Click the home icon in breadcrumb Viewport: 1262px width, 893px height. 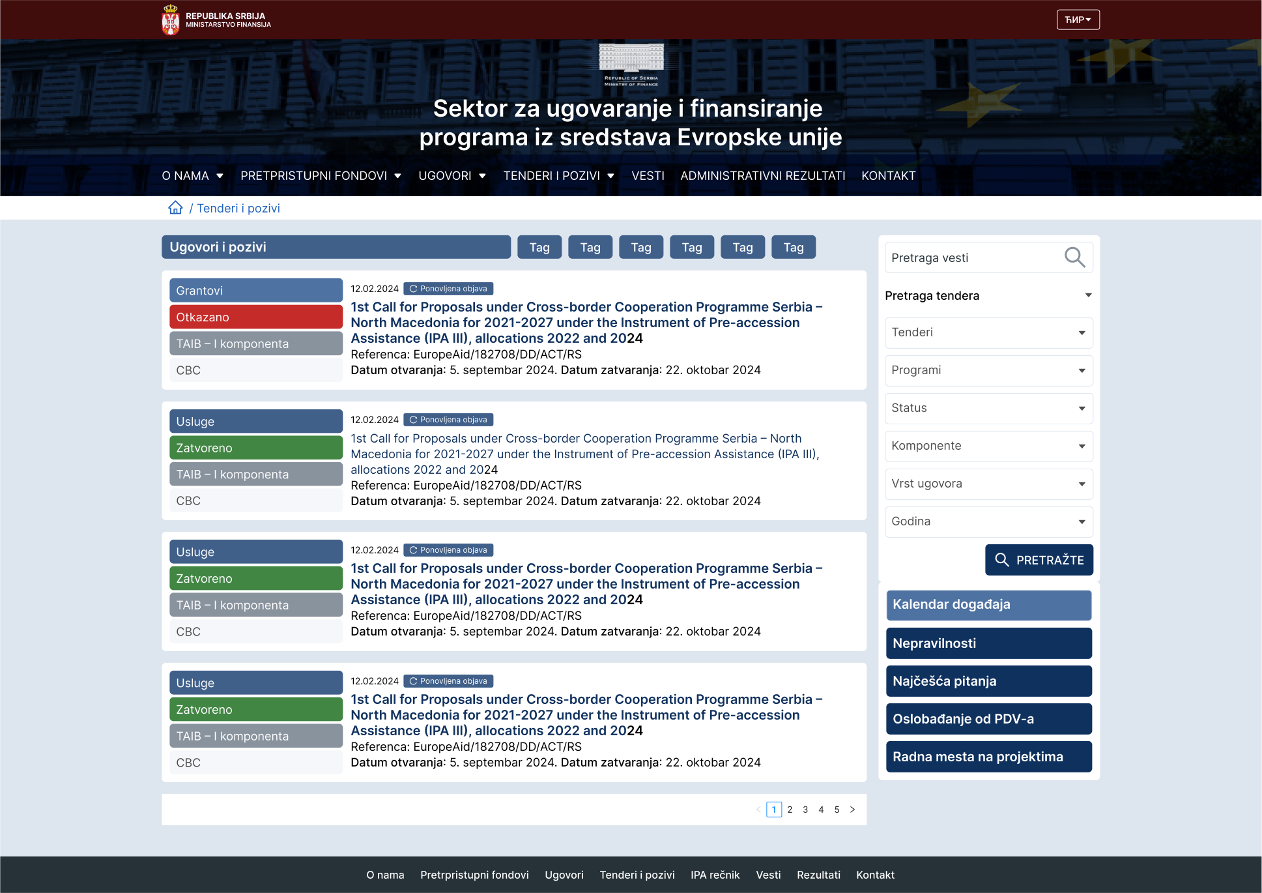click(x=175, y=208)
